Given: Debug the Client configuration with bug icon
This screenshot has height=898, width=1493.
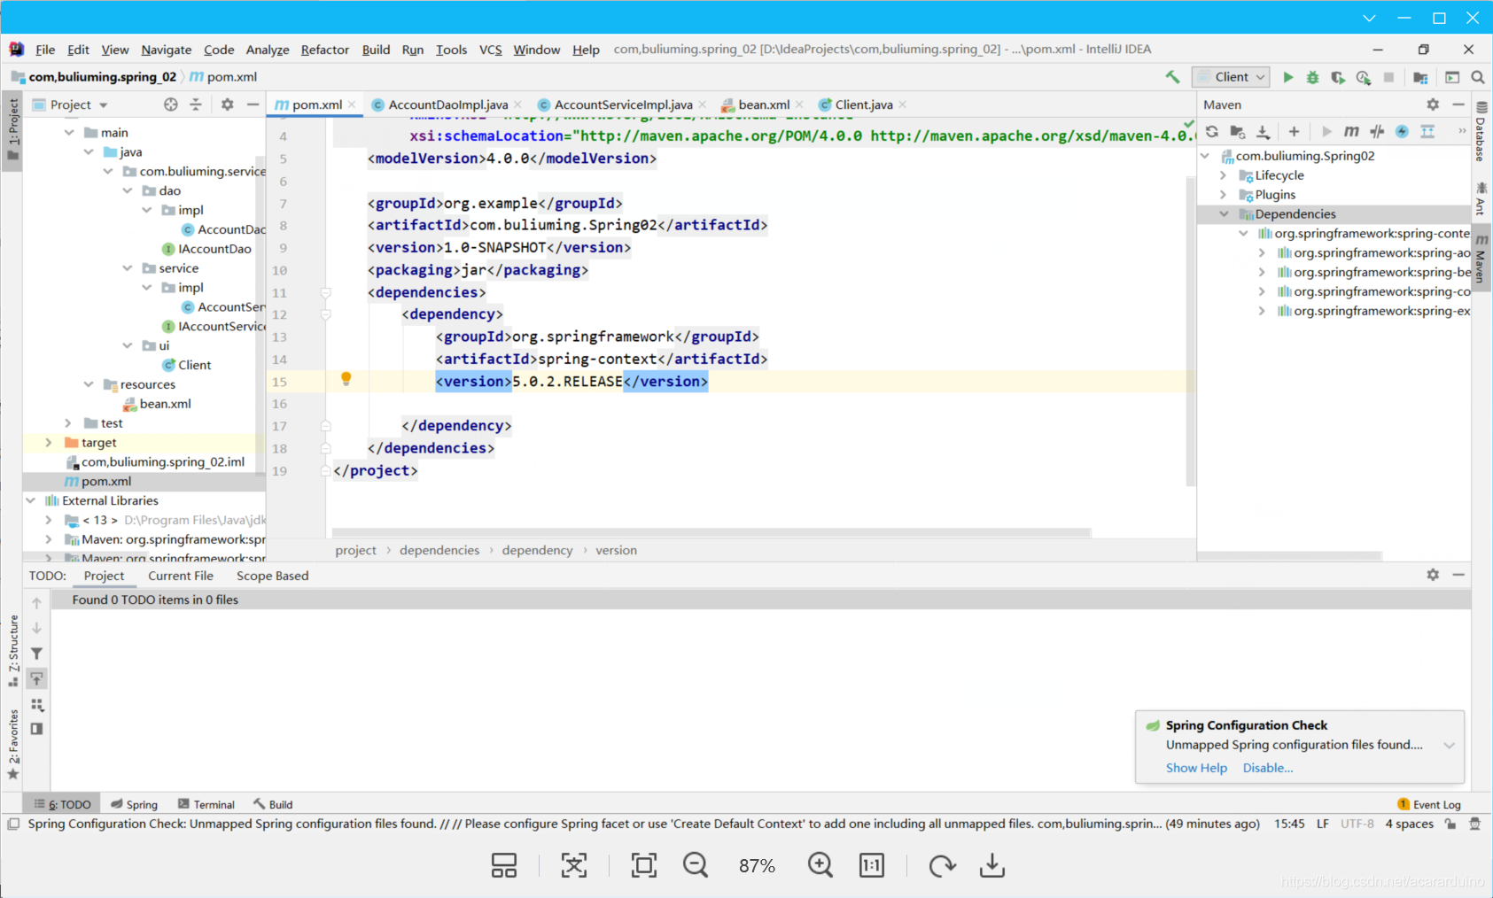Looking at the screenshot, I should pos(1312,77).
